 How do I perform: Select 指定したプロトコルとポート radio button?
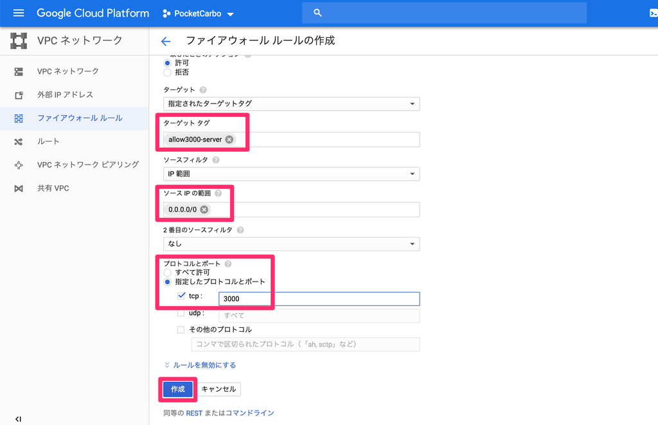point(168,282)
